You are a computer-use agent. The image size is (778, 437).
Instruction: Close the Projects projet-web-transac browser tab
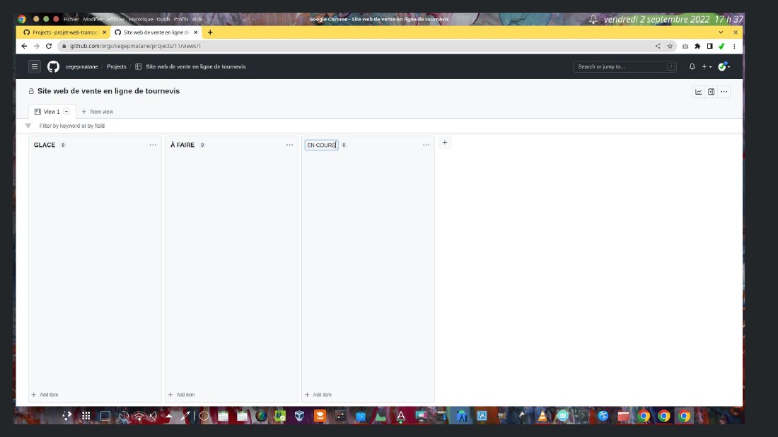pyautogui.click(x=104, y=32)
